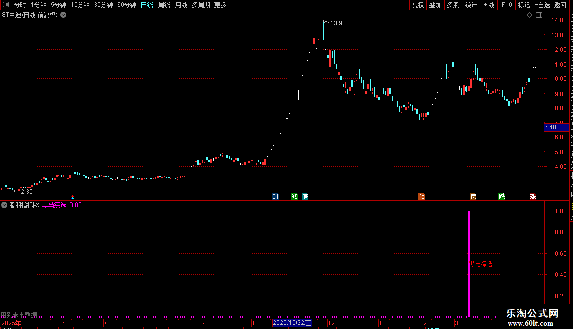Click the 13.98 high price label
The width and height of the screenshot is (573, 329).
click(x=338, y=23)
